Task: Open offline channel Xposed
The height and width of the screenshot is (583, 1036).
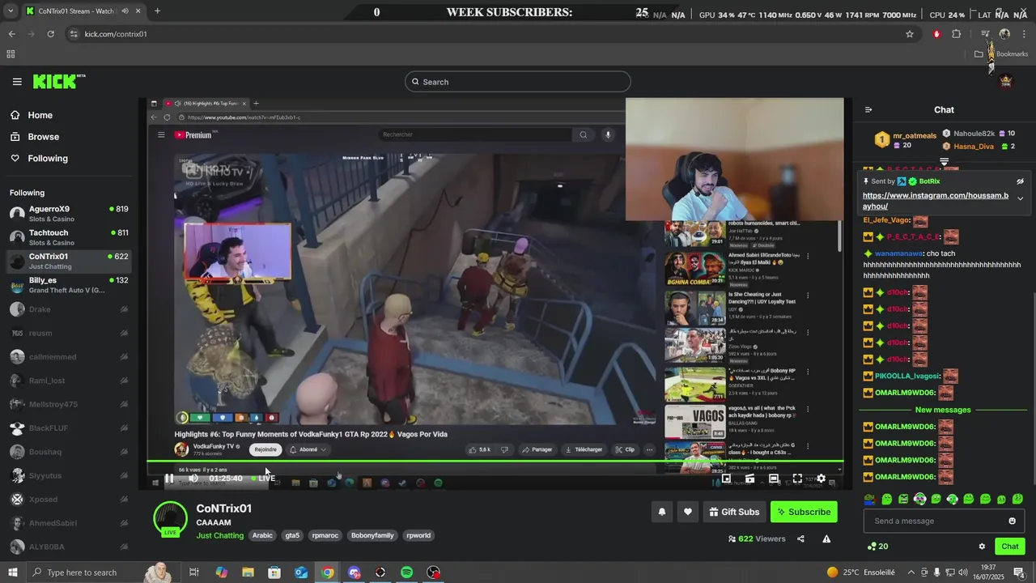Action: click(x=69, y=500)
